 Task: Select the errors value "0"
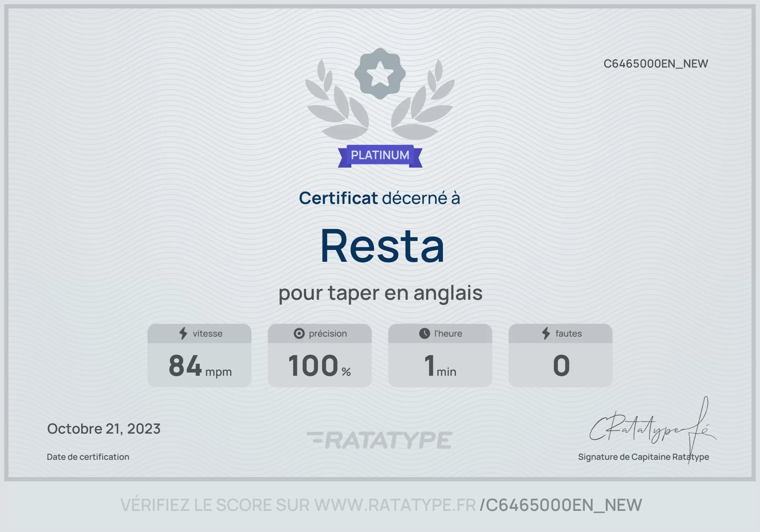[561, 366]
